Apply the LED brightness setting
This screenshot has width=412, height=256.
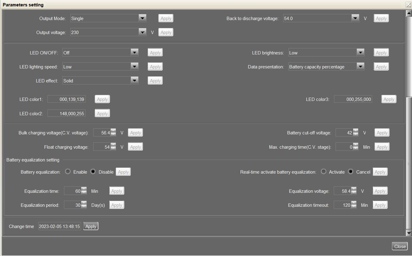tap(381, 53)
